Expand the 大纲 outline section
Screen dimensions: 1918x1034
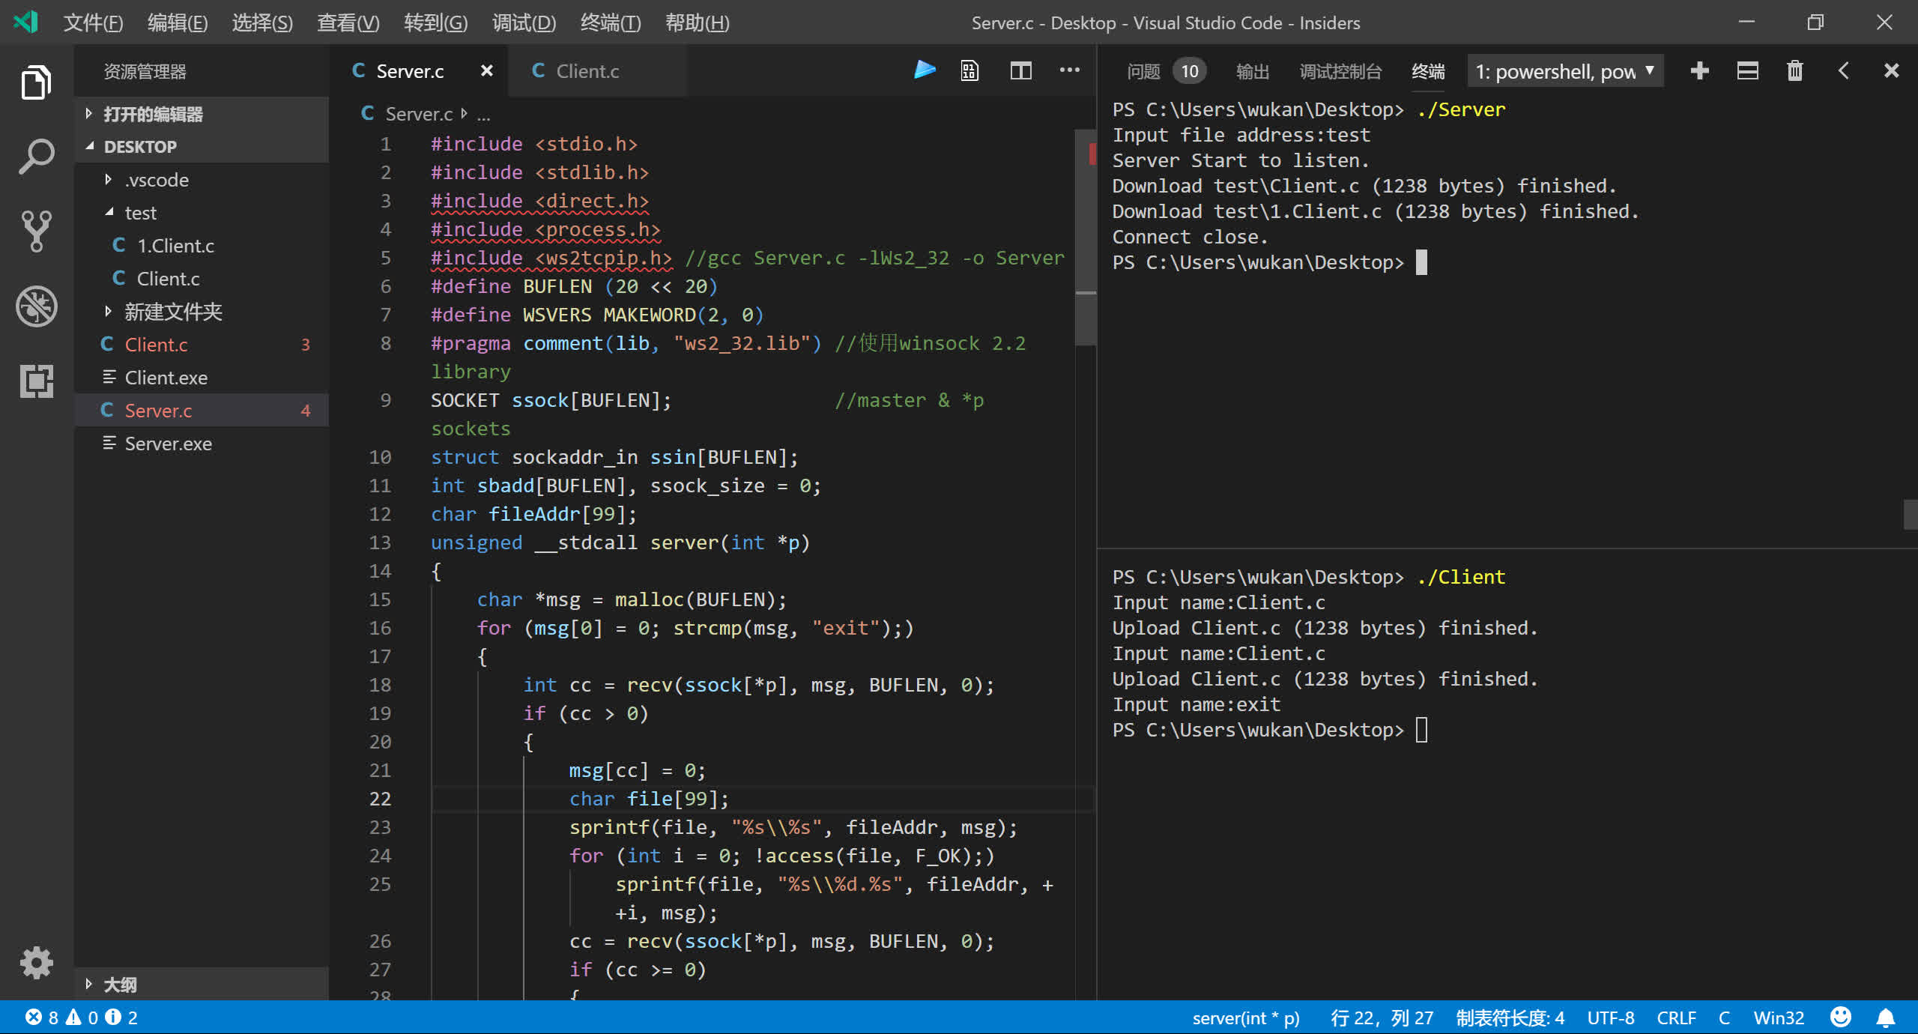[120, 985]
